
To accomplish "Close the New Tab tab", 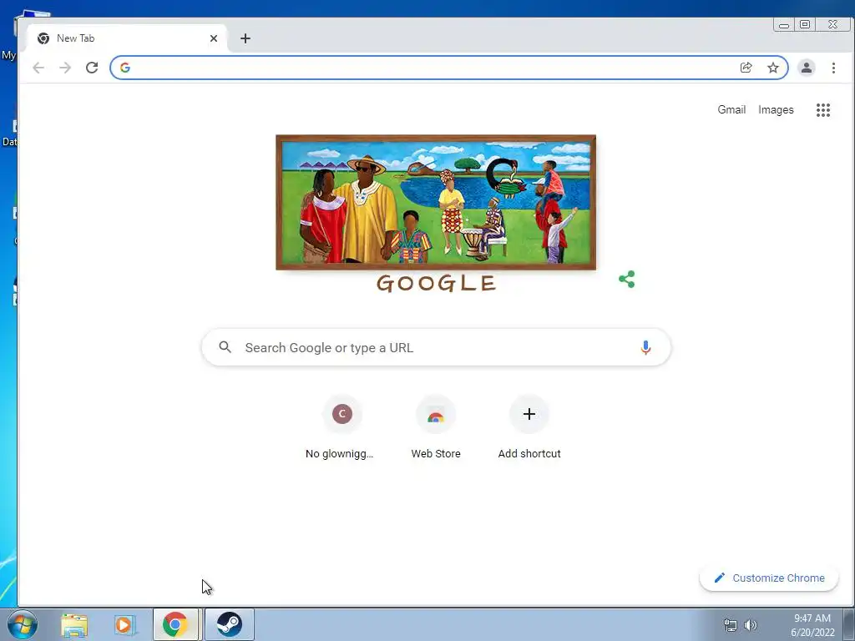I will click(x=213, y=38).
